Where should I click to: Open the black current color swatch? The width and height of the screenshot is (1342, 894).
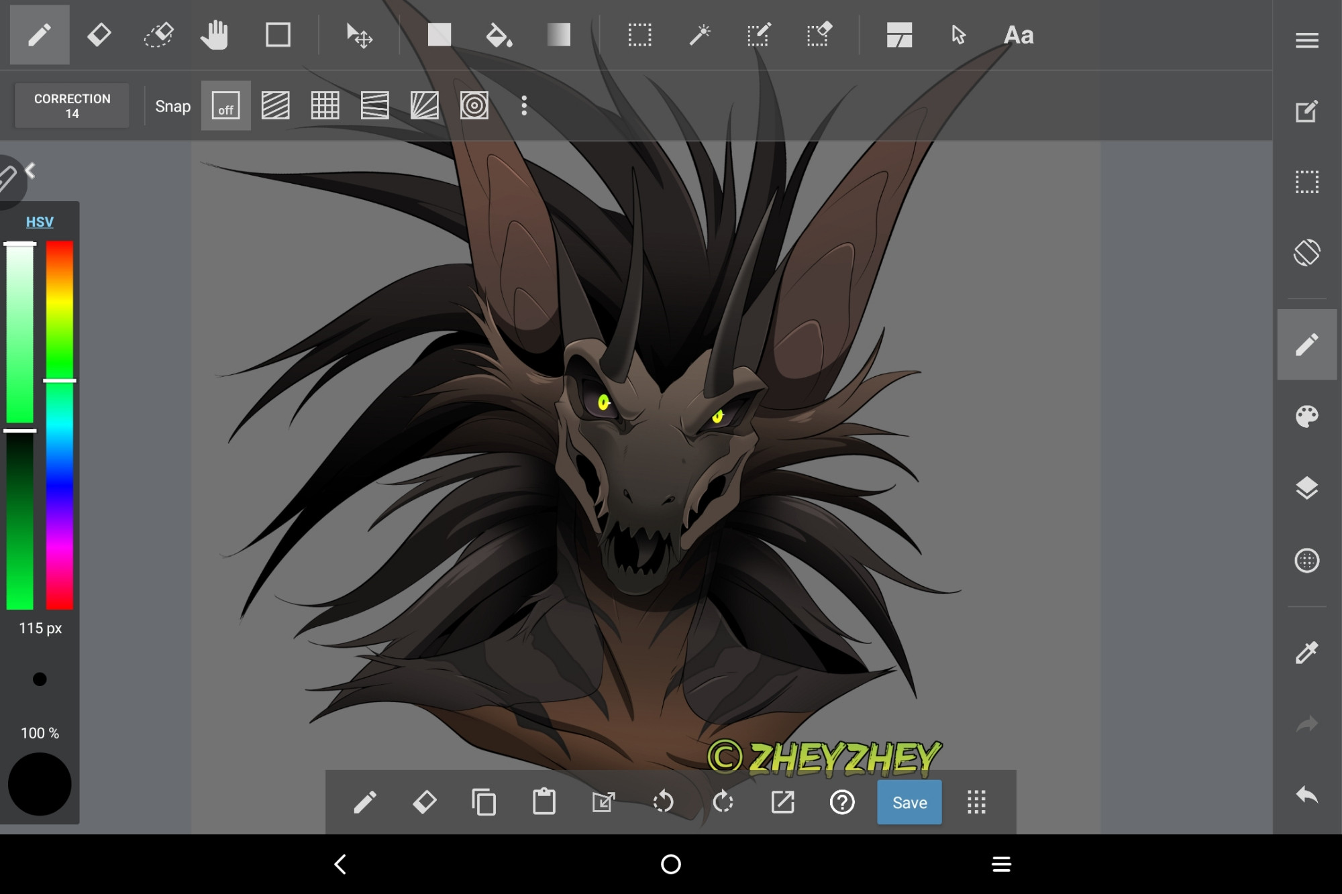tap(40, 785)
